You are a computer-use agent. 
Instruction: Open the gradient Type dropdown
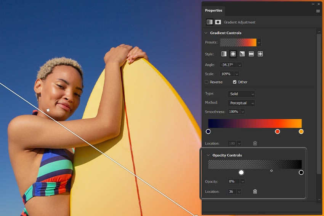pyautogui.click(x=241, y=94)
